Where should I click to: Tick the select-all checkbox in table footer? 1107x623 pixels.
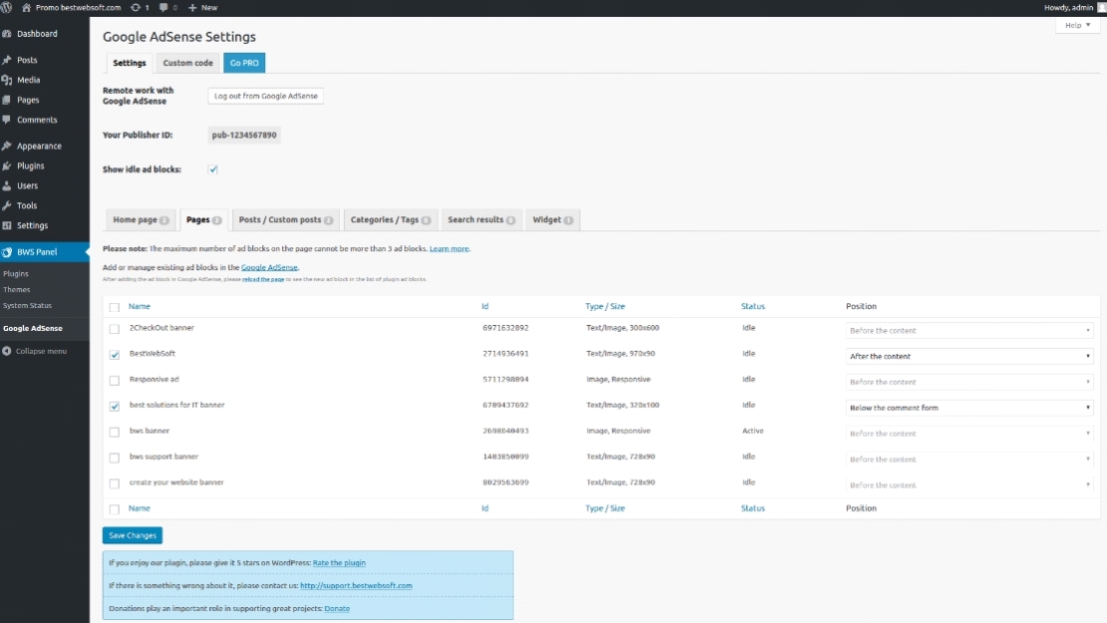[x=115, y=509]
